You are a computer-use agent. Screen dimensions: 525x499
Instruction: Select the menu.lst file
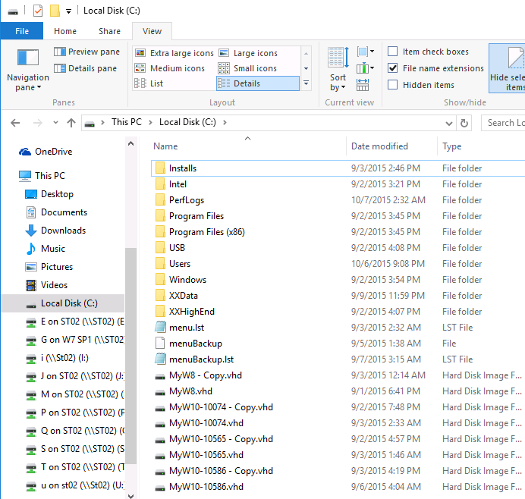click(180, 328)
